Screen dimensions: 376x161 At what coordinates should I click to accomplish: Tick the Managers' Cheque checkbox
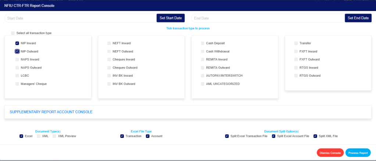click(17, 84)
